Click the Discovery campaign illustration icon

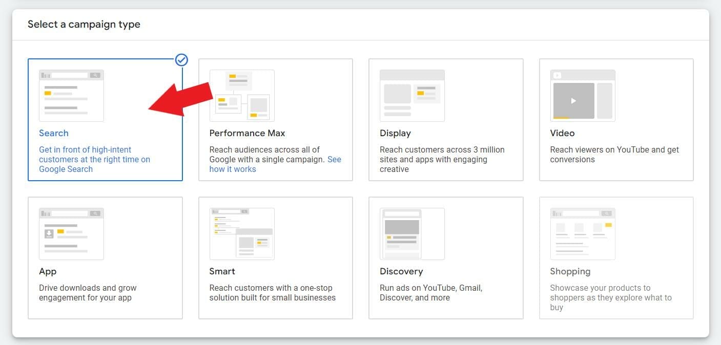412,234
